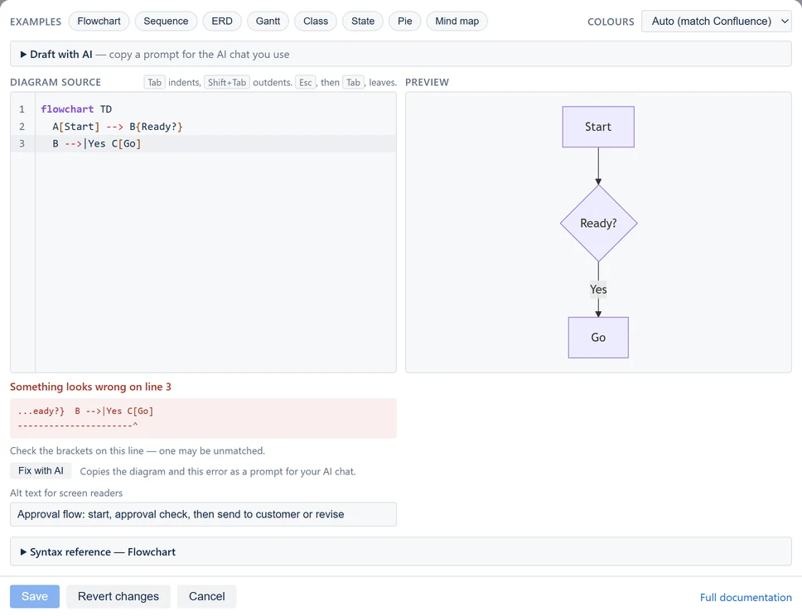Place cursor on line 3 of diagram source
This screenshot has width=802, height=616.
216,143
